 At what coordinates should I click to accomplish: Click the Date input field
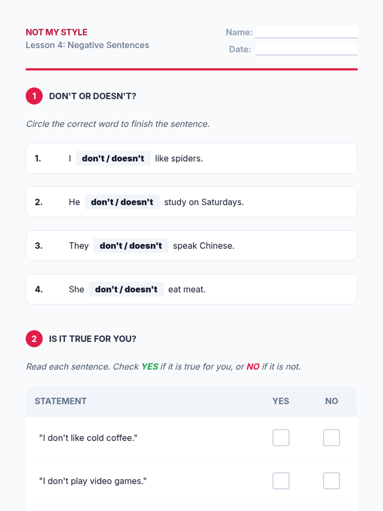[306, 49]
